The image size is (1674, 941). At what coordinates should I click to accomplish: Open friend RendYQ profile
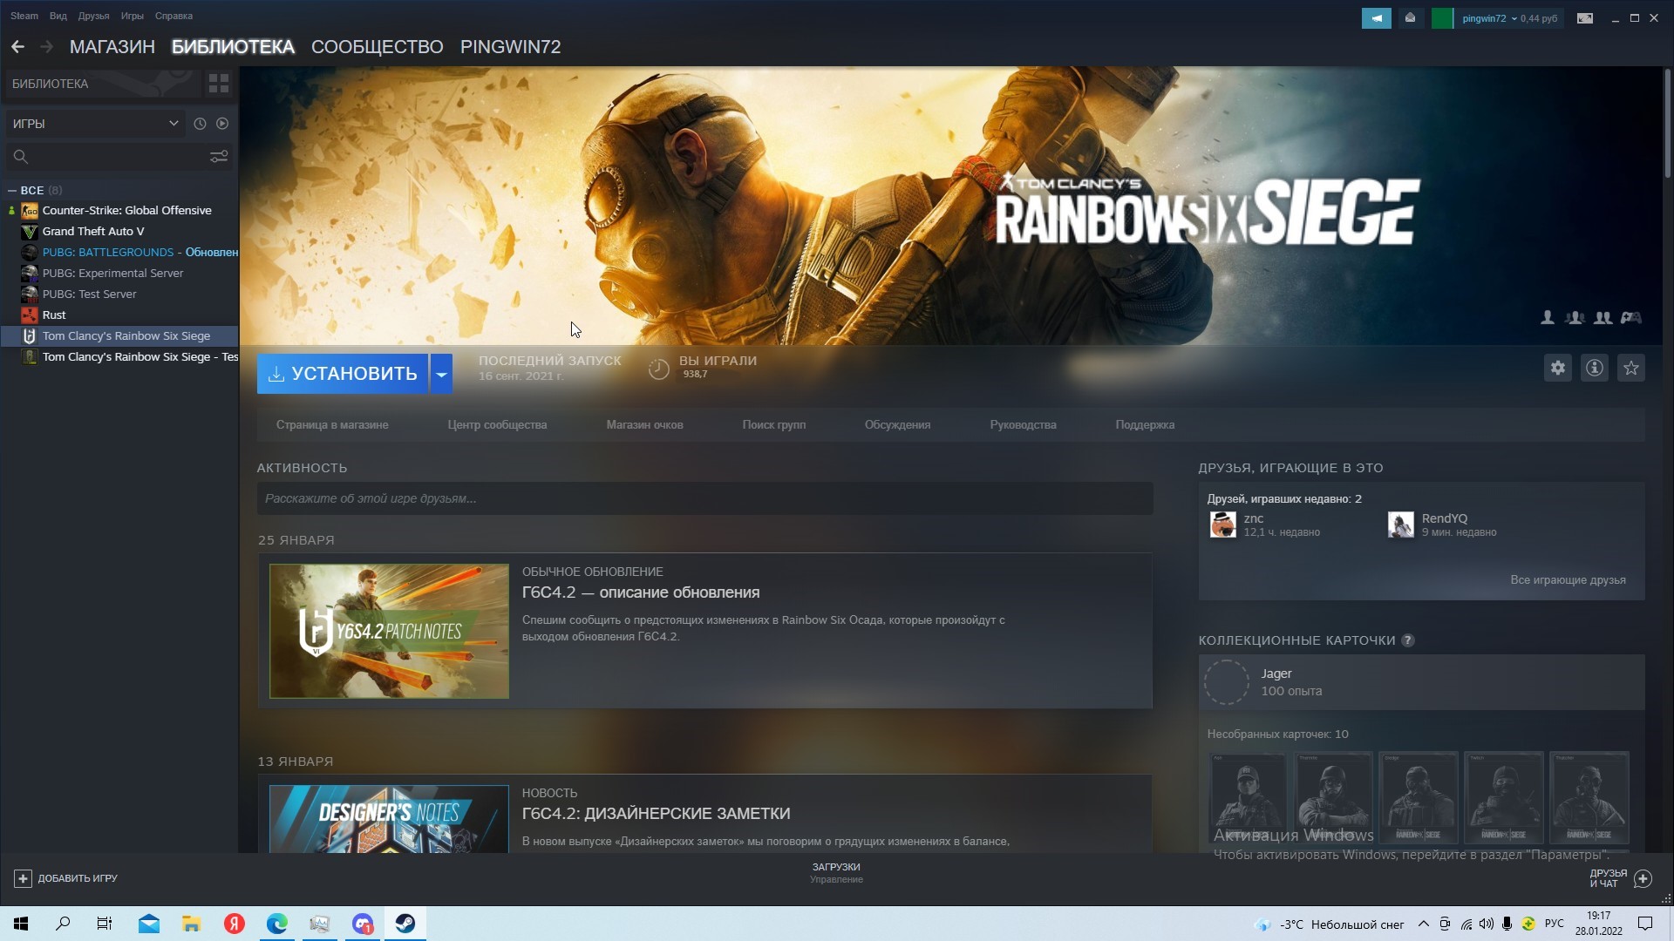click(1442, 525)
